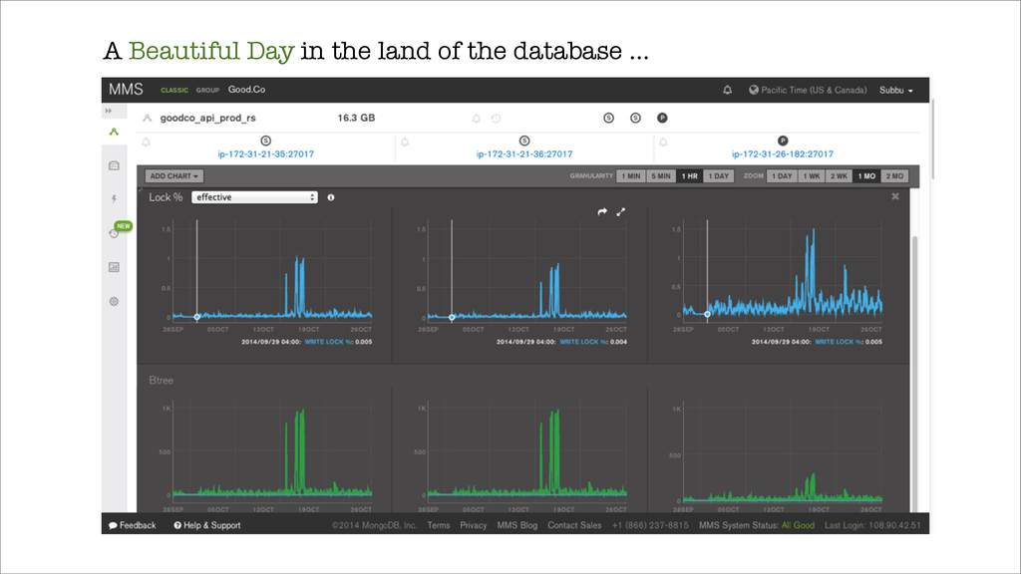Set granularity to 1 DAY
Viewport: 1021px width, 574px height.
(x=719, y=175)
